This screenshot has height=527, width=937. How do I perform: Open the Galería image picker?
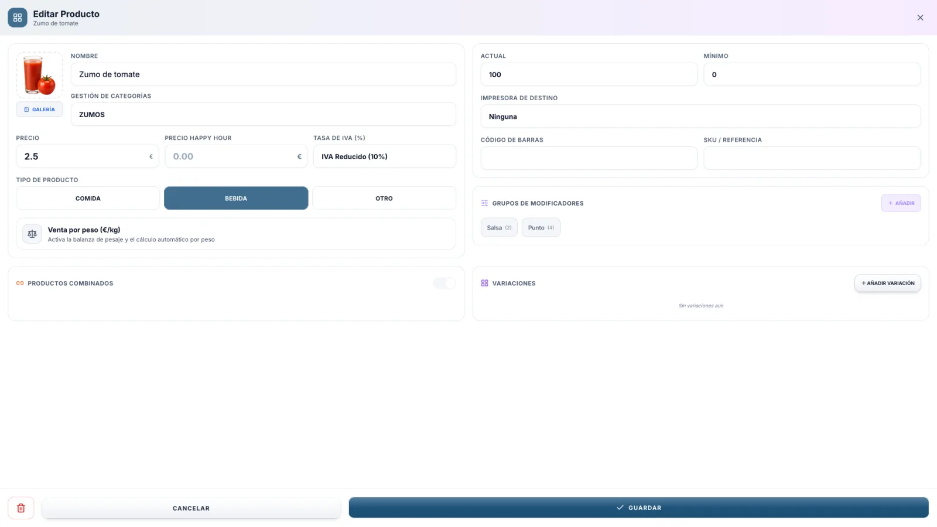coord(39,109)
